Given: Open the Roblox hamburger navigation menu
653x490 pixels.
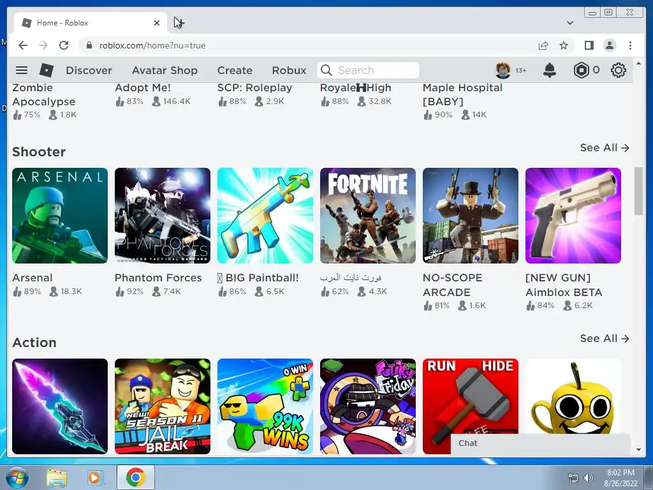Looking at the screenshot, I should (22, 70).
